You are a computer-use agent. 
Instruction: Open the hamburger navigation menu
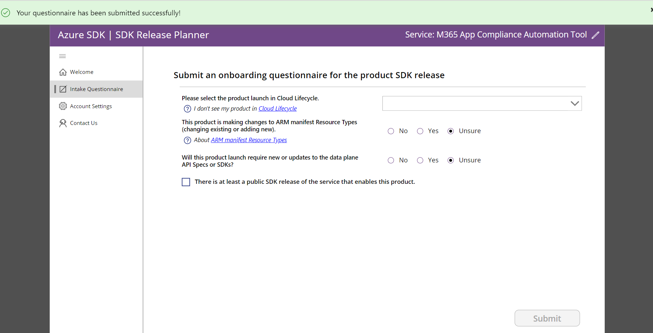(62, 56)
